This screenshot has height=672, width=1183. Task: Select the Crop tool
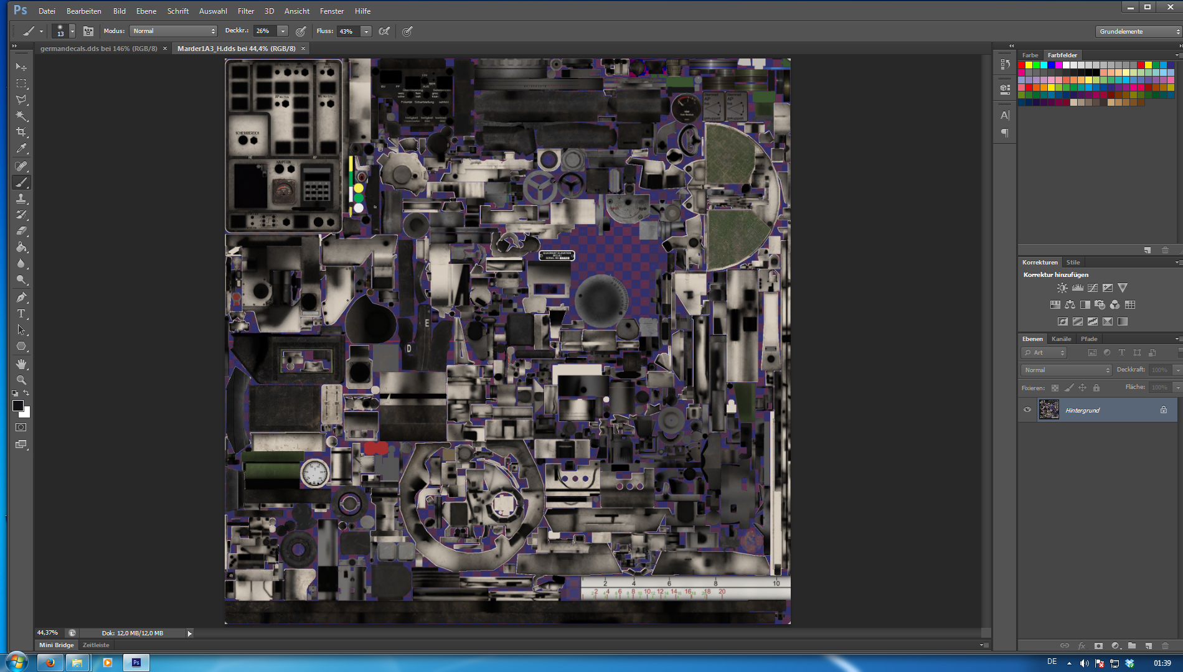click(21, 132)
